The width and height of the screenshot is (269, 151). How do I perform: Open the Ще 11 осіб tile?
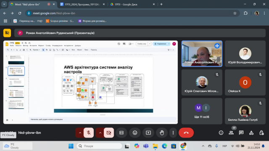coord(202,111)
